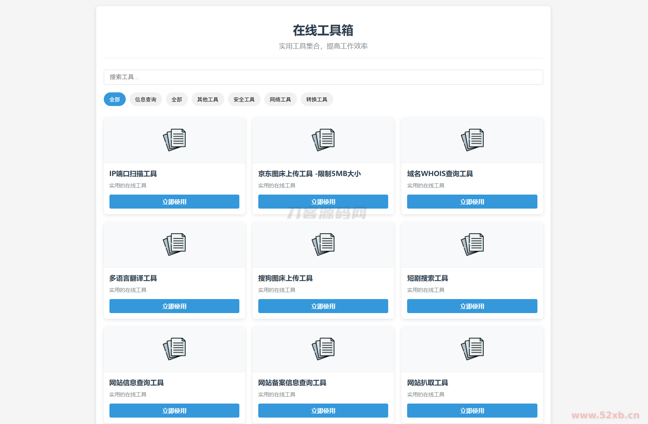Select the 其他工具 category filter
Image resolution: width=648 pixels, height=424 pixels.
pyautogui.click(x=208, y=99)
